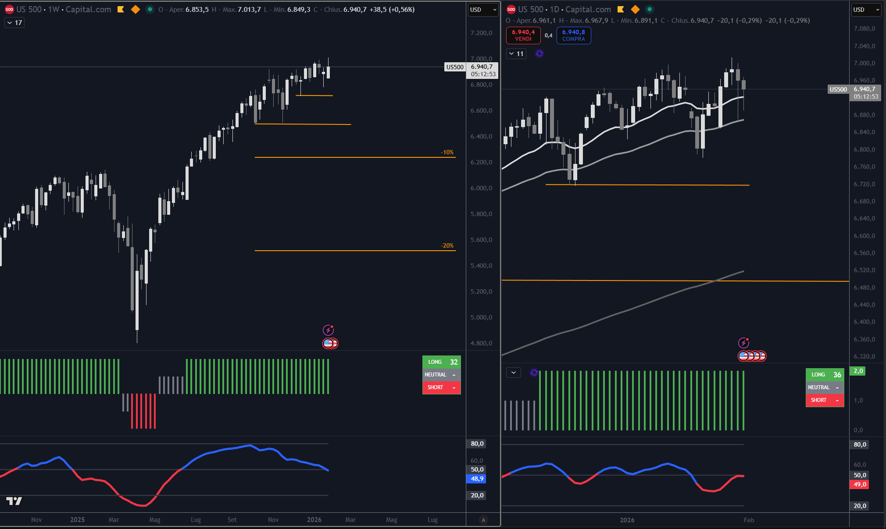Click the TradingView logo at bottom left

tap(14, 501)
